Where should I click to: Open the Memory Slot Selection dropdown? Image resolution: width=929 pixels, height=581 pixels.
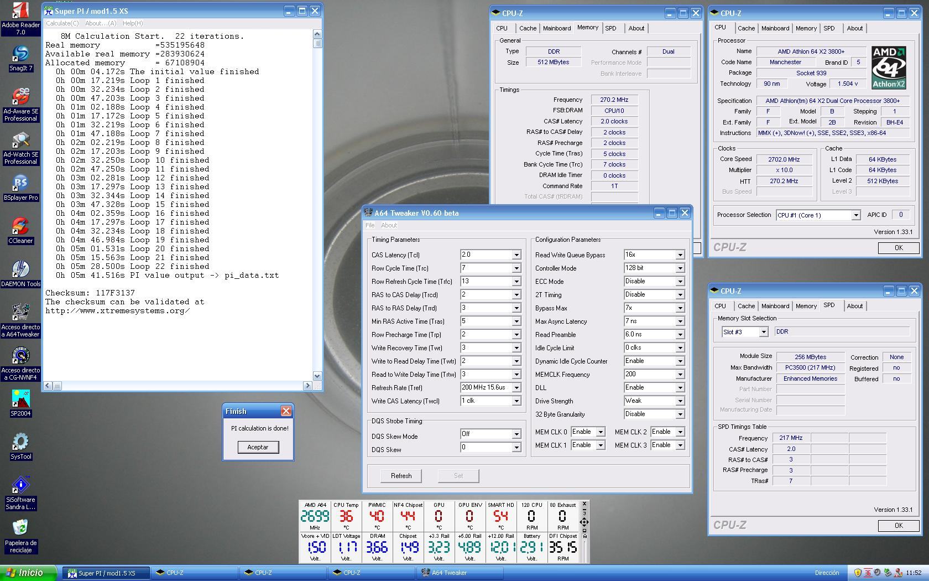(x=763, y=332)
